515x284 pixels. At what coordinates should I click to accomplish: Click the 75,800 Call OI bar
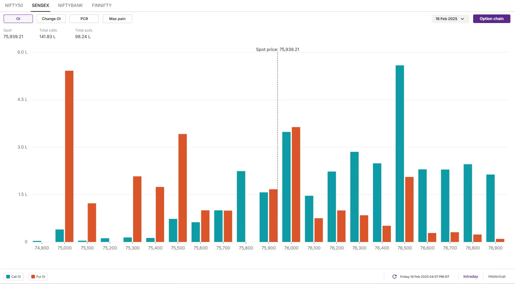click(x=241, y=207)
